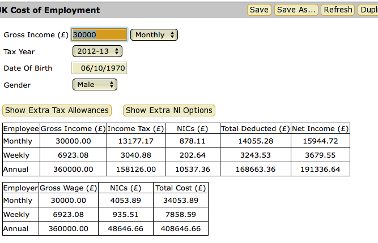Click the Total Deducted (£) column header
The height and width of the screenshot is (243, 378).
255,129
